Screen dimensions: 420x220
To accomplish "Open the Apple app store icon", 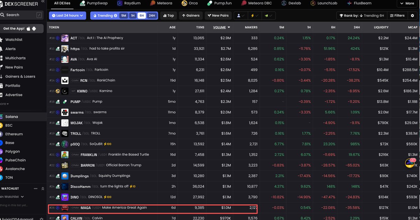I will [x=29, y=29].
